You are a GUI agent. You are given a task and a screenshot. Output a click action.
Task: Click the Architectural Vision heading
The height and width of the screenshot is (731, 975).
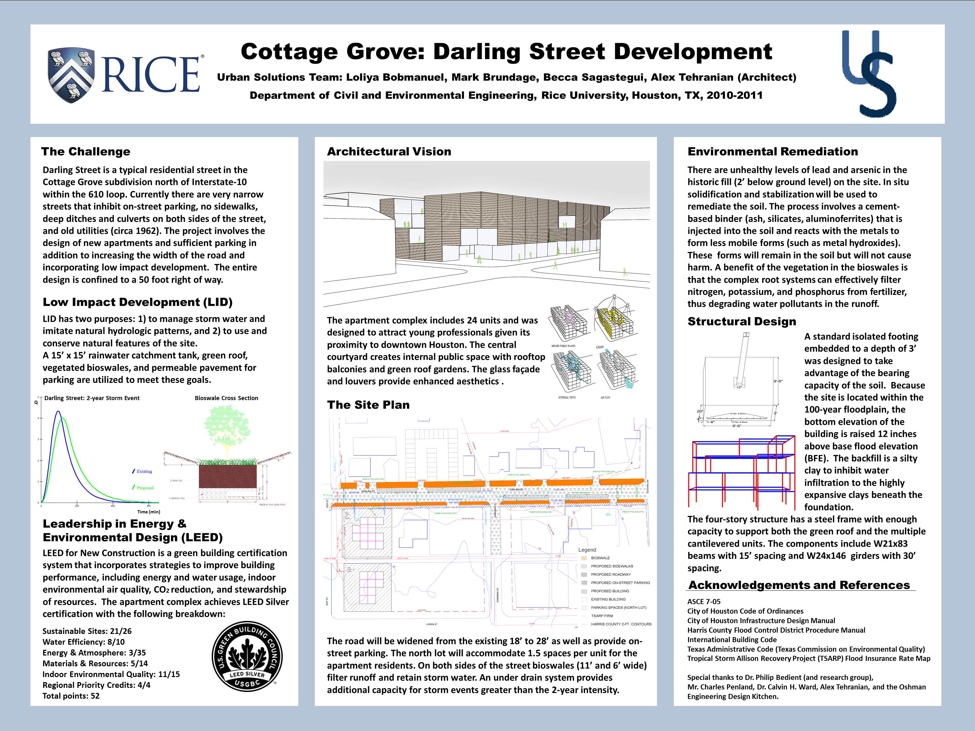389,152
